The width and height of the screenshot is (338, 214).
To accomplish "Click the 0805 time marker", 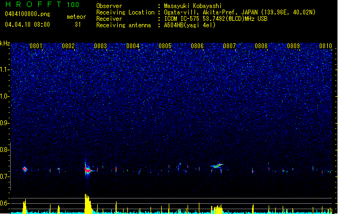I will [x=165, y=46].
